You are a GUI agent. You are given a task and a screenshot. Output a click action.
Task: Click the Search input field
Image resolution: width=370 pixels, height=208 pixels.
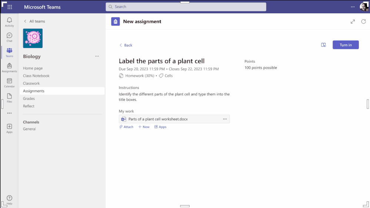point(186,7)
